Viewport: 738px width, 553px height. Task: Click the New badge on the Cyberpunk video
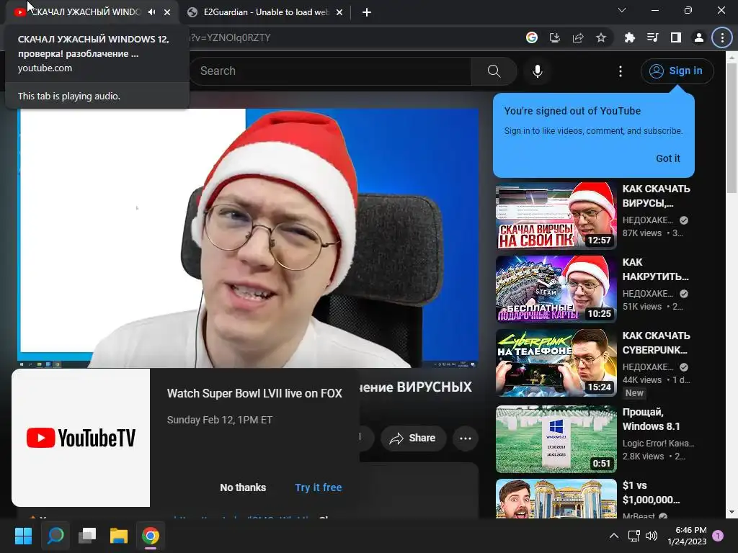coord(634,393)
